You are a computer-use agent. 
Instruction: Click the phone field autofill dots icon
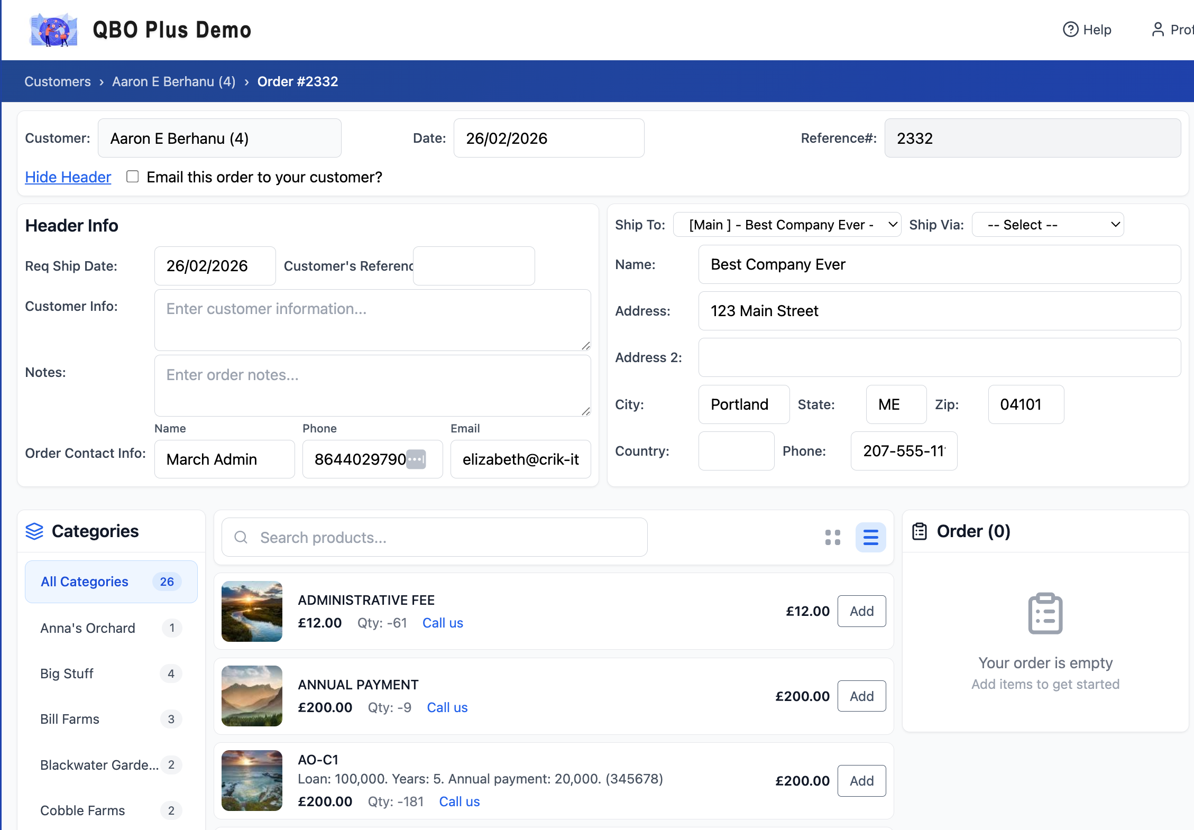pyautogui.click(x=416, y=459)
